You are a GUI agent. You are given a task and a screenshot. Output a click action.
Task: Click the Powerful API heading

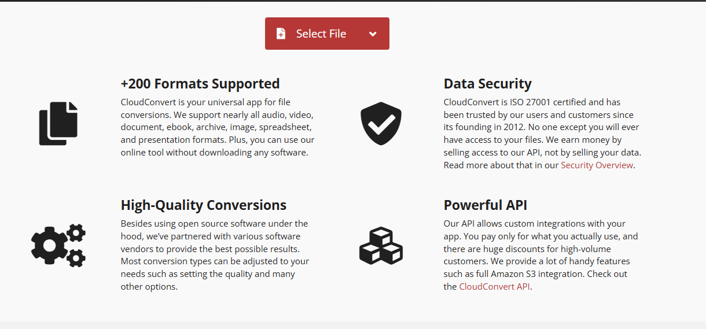[x=485, y=205]
